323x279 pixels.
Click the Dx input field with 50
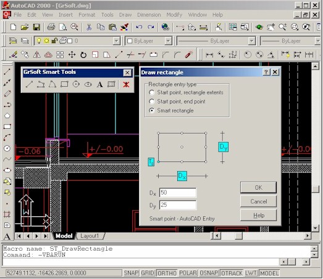pos(178,193)
